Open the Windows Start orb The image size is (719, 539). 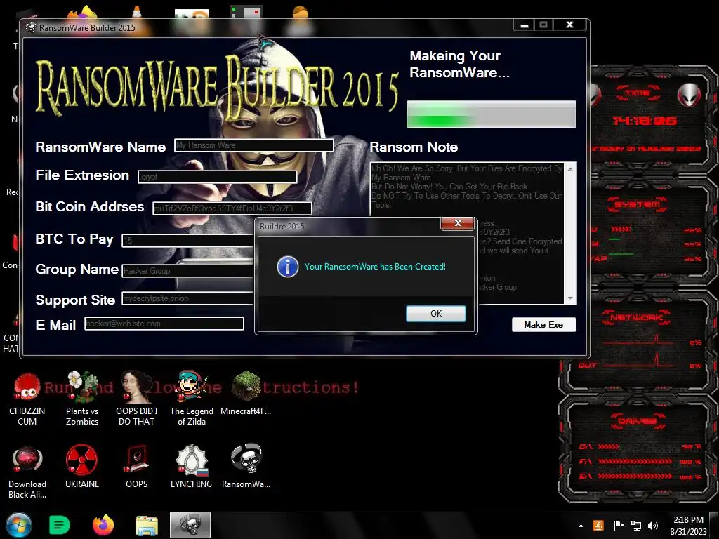[18, 525]
